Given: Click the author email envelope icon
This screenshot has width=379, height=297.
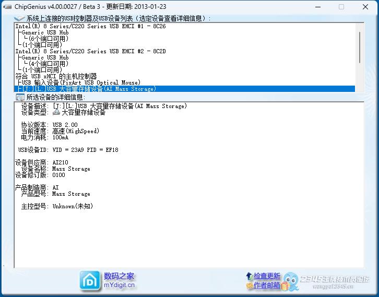Looking at the screenshot, I should point(249,286).
